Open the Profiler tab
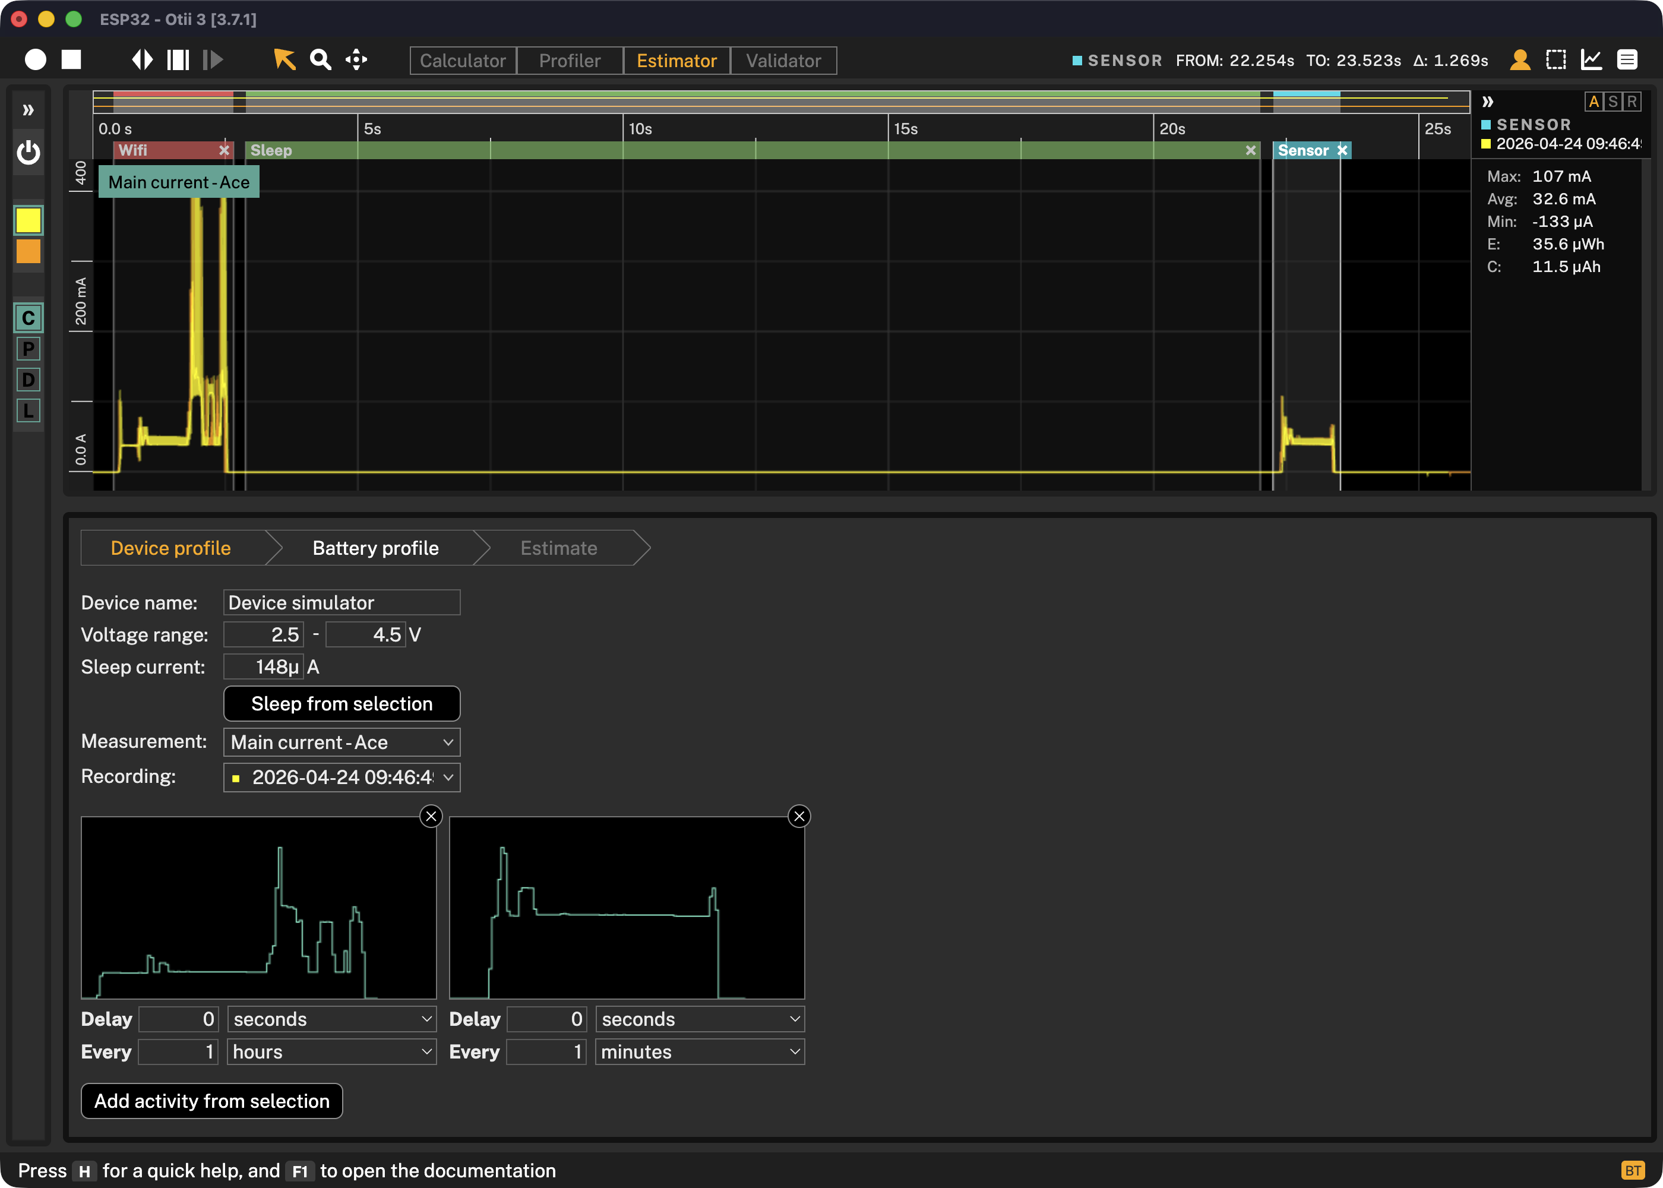This screenshot has width=1663, height=1188. tap(570, 61)
